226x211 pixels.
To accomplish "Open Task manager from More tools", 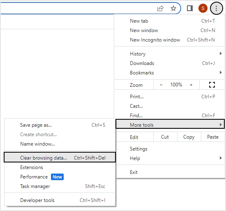I will 60,186.
